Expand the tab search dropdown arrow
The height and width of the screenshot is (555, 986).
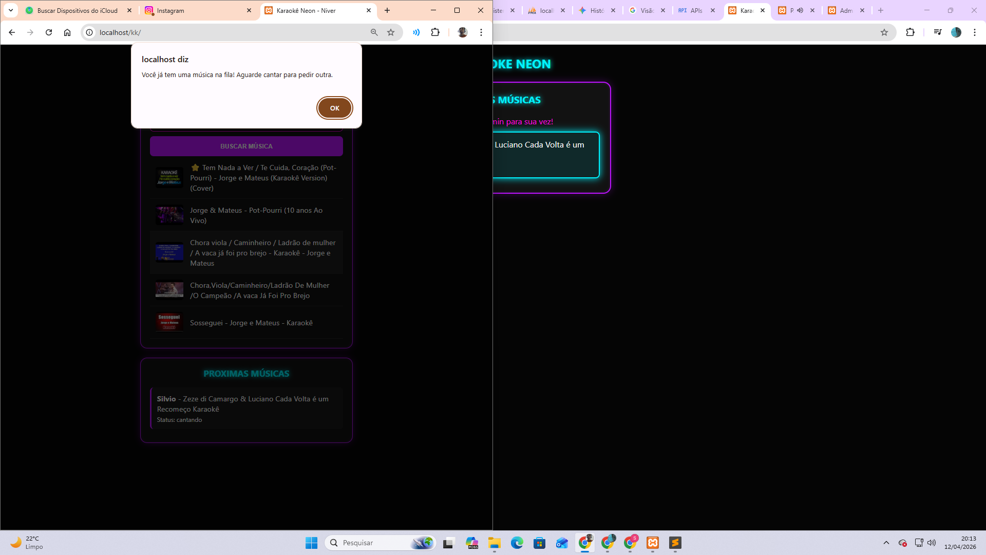tap(11, 10)
